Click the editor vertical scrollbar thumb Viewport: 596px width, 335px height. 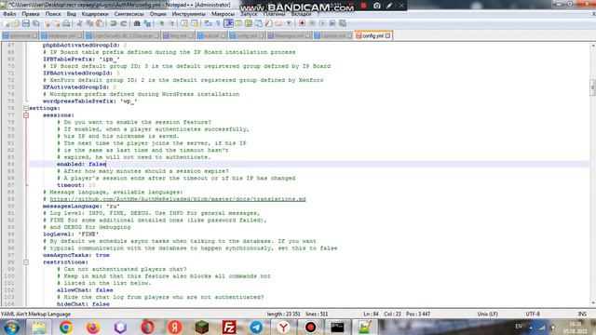(x=592, y=87)
